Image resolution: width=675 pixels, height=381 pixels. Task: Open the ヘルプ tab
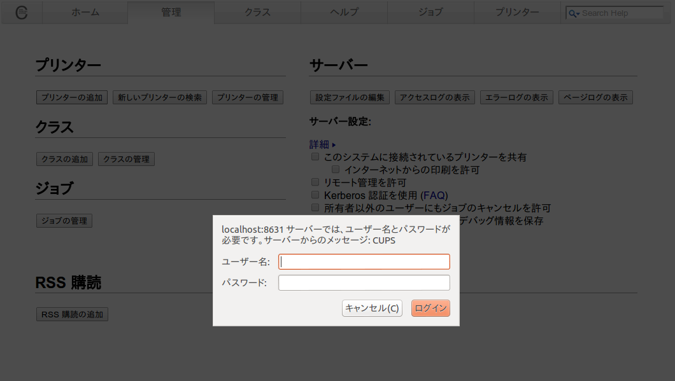tap(344, 11)
